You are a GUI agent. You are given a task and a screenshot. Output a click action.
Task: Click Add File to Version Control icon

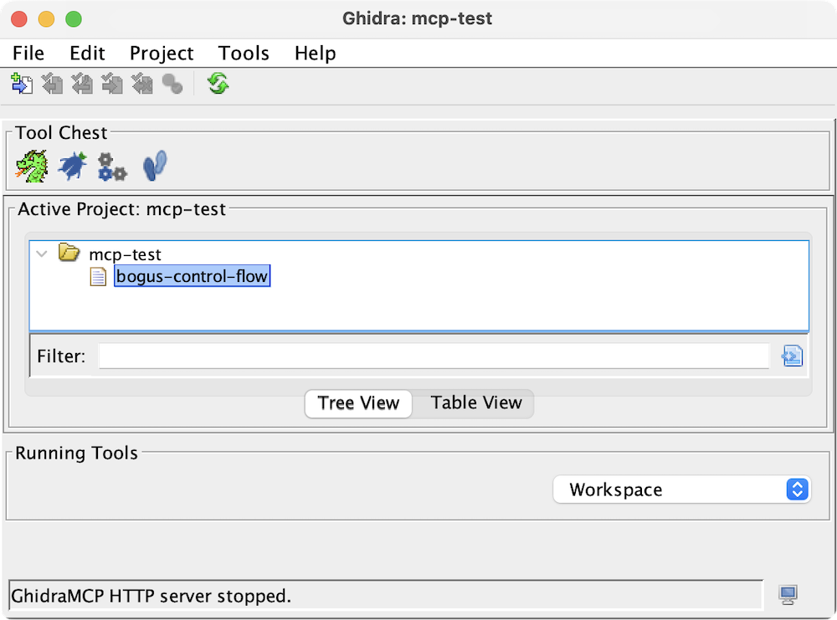pyautogui.click(x=22, y=84)
